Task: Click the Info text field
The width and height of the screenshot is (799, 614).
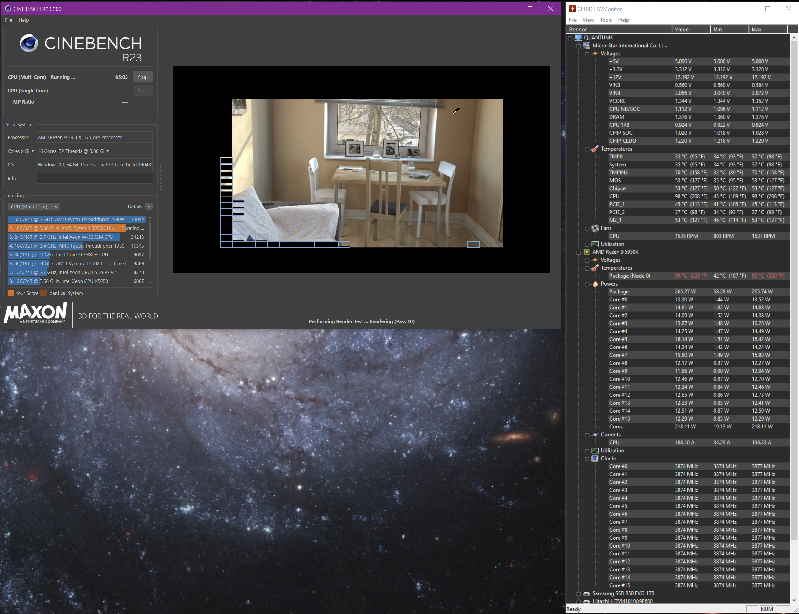Action: click(x=95, y=178)
